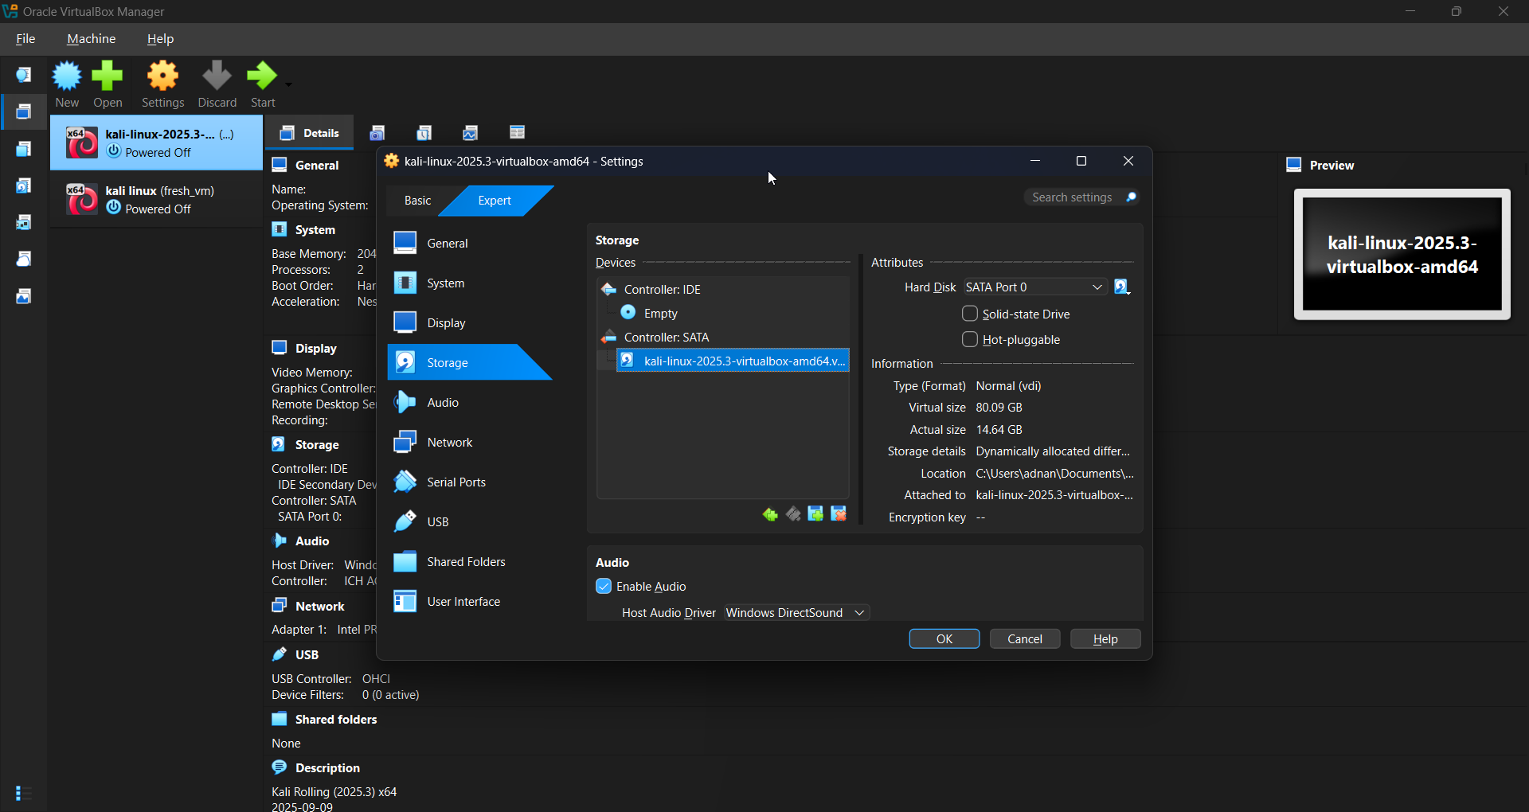Select the Network settings category
This screenshot has height=812, width=1529.
(x=449, y=443)
